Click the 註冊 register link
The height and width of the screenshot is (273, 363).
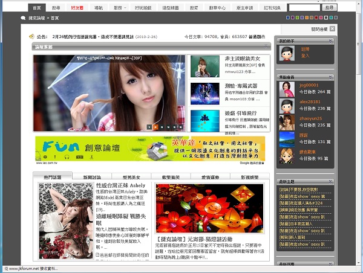[x=305, y=49]
